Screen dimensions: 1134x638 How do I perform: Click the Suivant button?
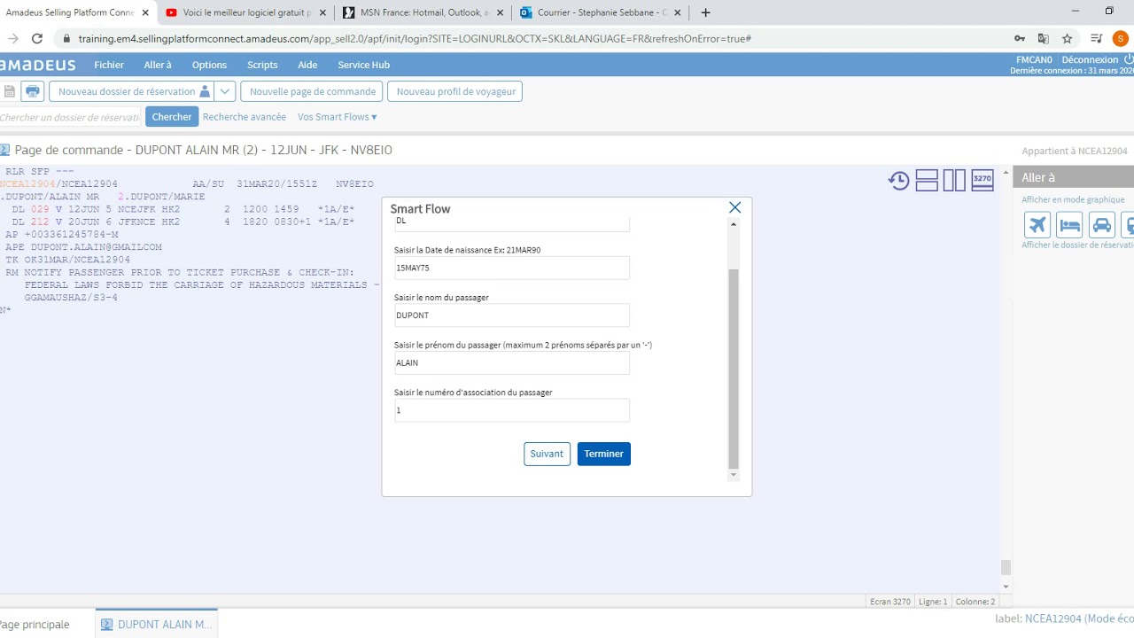point(547,454)
